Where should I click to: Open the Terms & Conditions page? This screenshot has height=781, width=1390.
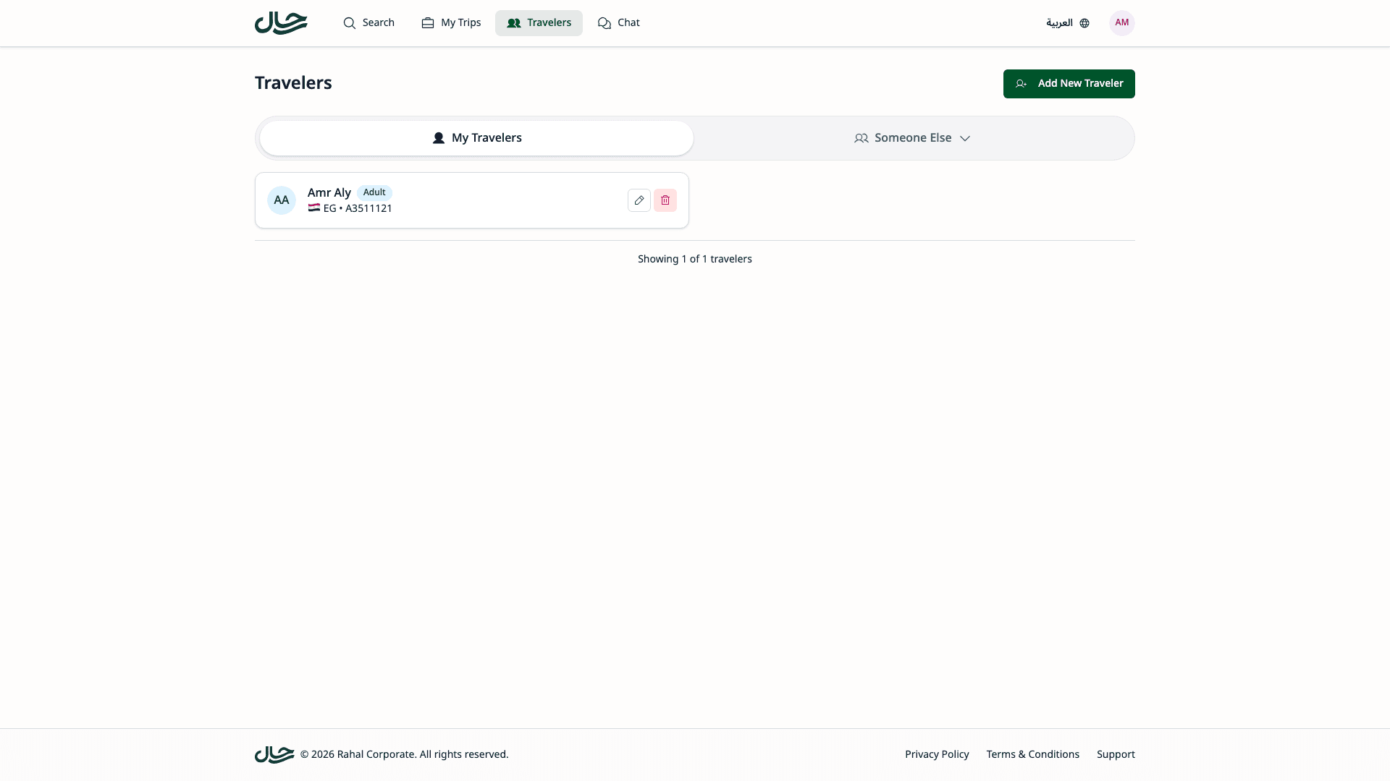click(1032, 754)
